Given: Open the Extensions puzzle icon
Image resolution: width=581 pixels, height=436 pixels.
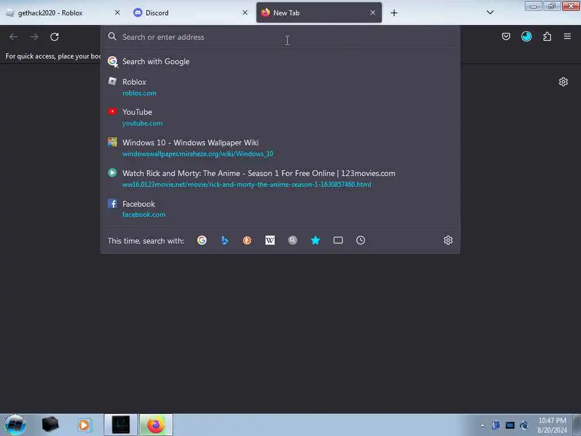Looking at the screenshot, I should pos(547,36).
